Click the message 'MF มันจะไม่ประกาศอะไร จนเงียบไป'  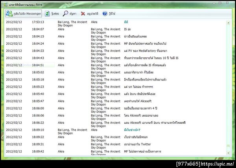[145, 44]
